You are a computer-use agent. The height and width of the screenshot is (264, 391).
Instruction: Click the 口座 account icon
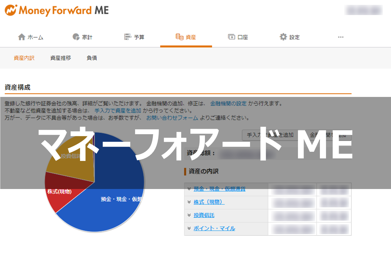pos(231,37)
